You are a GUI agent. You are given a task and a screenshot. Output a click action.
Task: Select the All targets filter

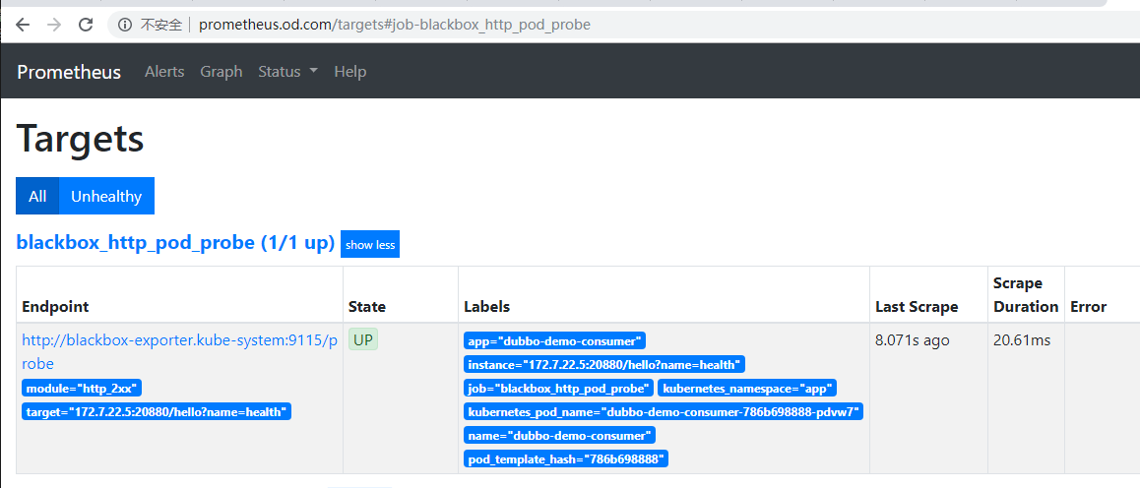coord(37,197)
